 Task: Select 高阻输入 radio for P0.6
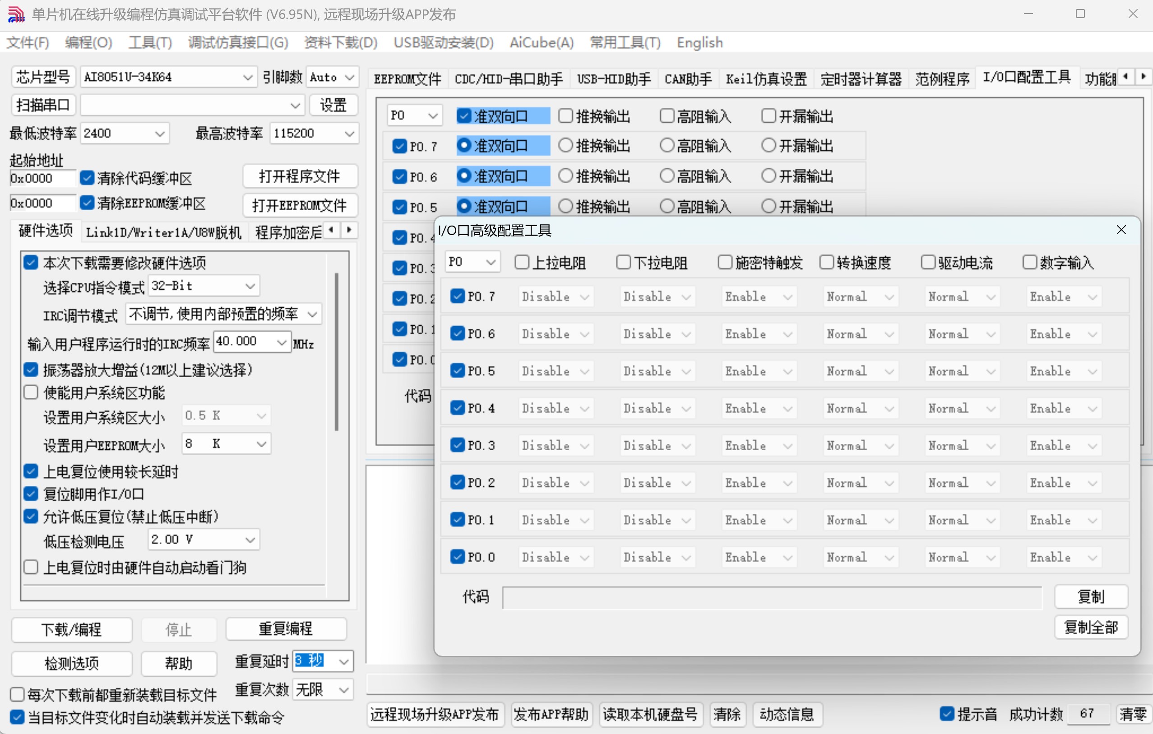tap(667, 176)
